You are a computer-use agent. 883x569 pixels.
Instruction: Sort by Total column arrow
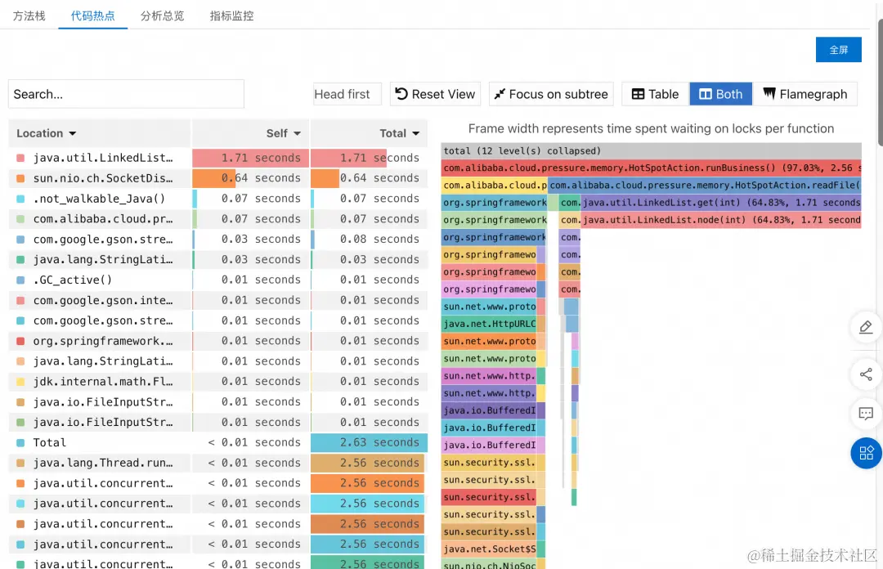pos(415,133)
